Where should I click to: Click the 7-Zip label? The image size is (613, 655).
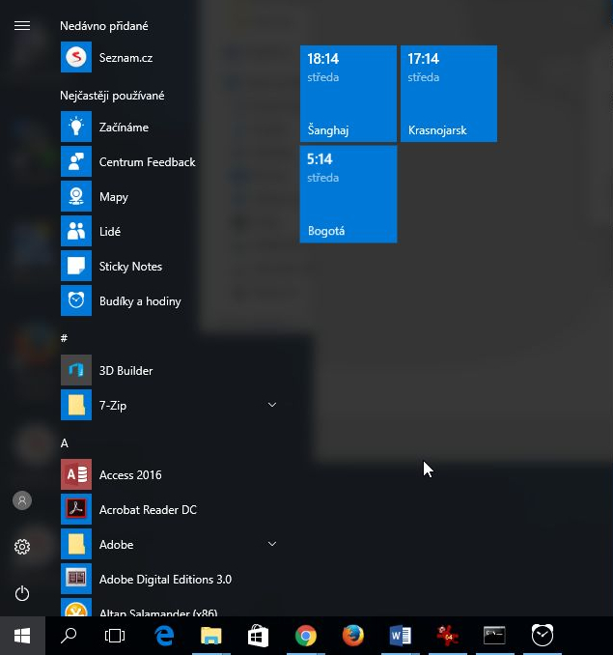tap(113, 406)
